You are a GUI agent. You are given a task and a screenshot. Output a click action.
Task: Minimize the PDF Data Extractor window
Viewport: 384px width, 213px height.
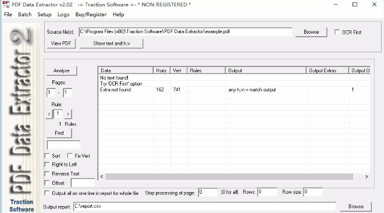click(x=336, y=5)
